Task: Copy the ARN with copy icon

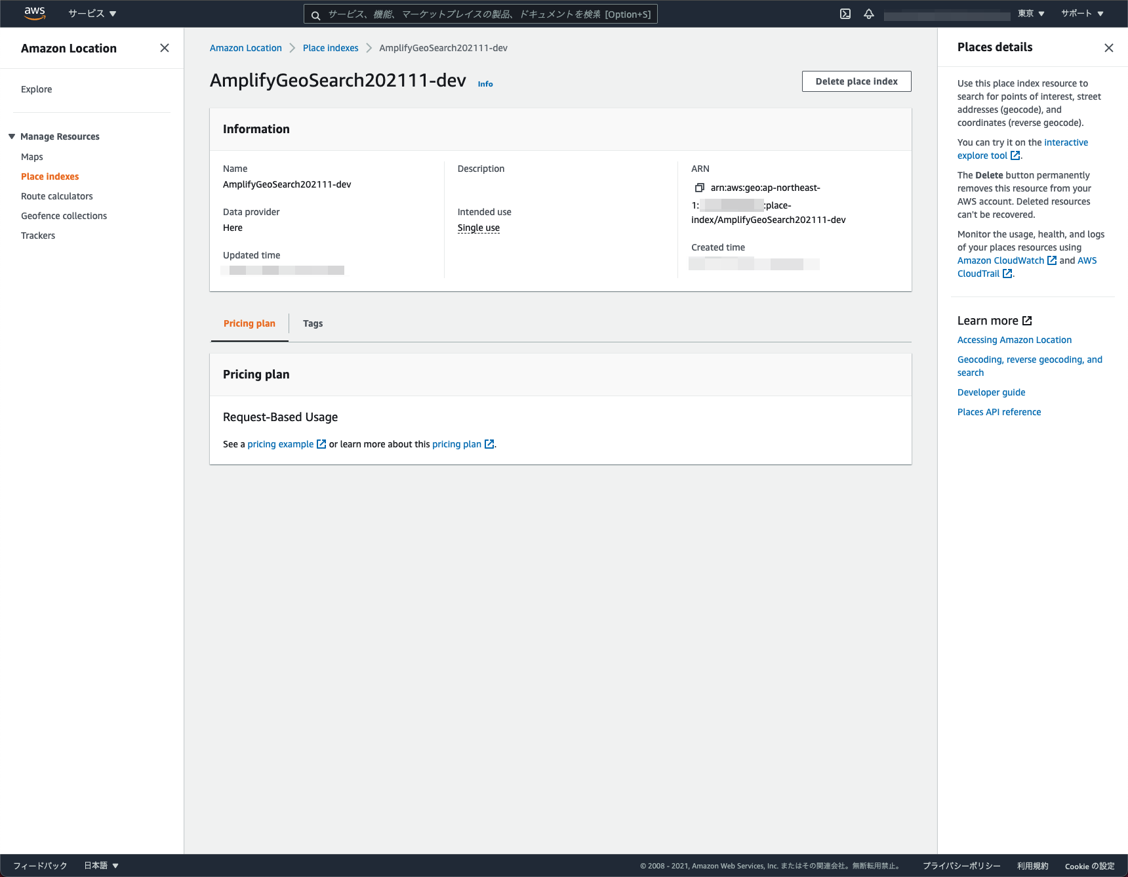Action: pos(700,188)
